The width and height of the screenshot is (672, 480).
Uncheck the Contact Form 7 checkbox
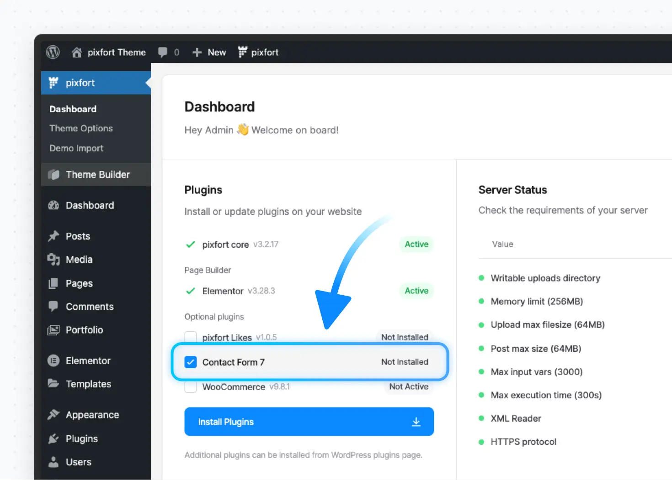pyautogui.click(x=191, y=362)
